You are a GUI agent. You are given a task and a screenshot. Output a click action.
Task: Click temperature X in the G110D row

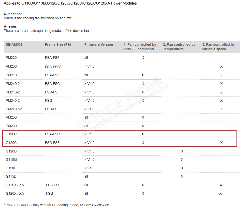[182, 168]
